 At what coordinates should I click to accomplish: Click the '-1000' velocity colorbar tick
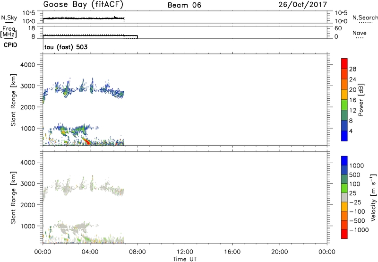click(359, 230)
